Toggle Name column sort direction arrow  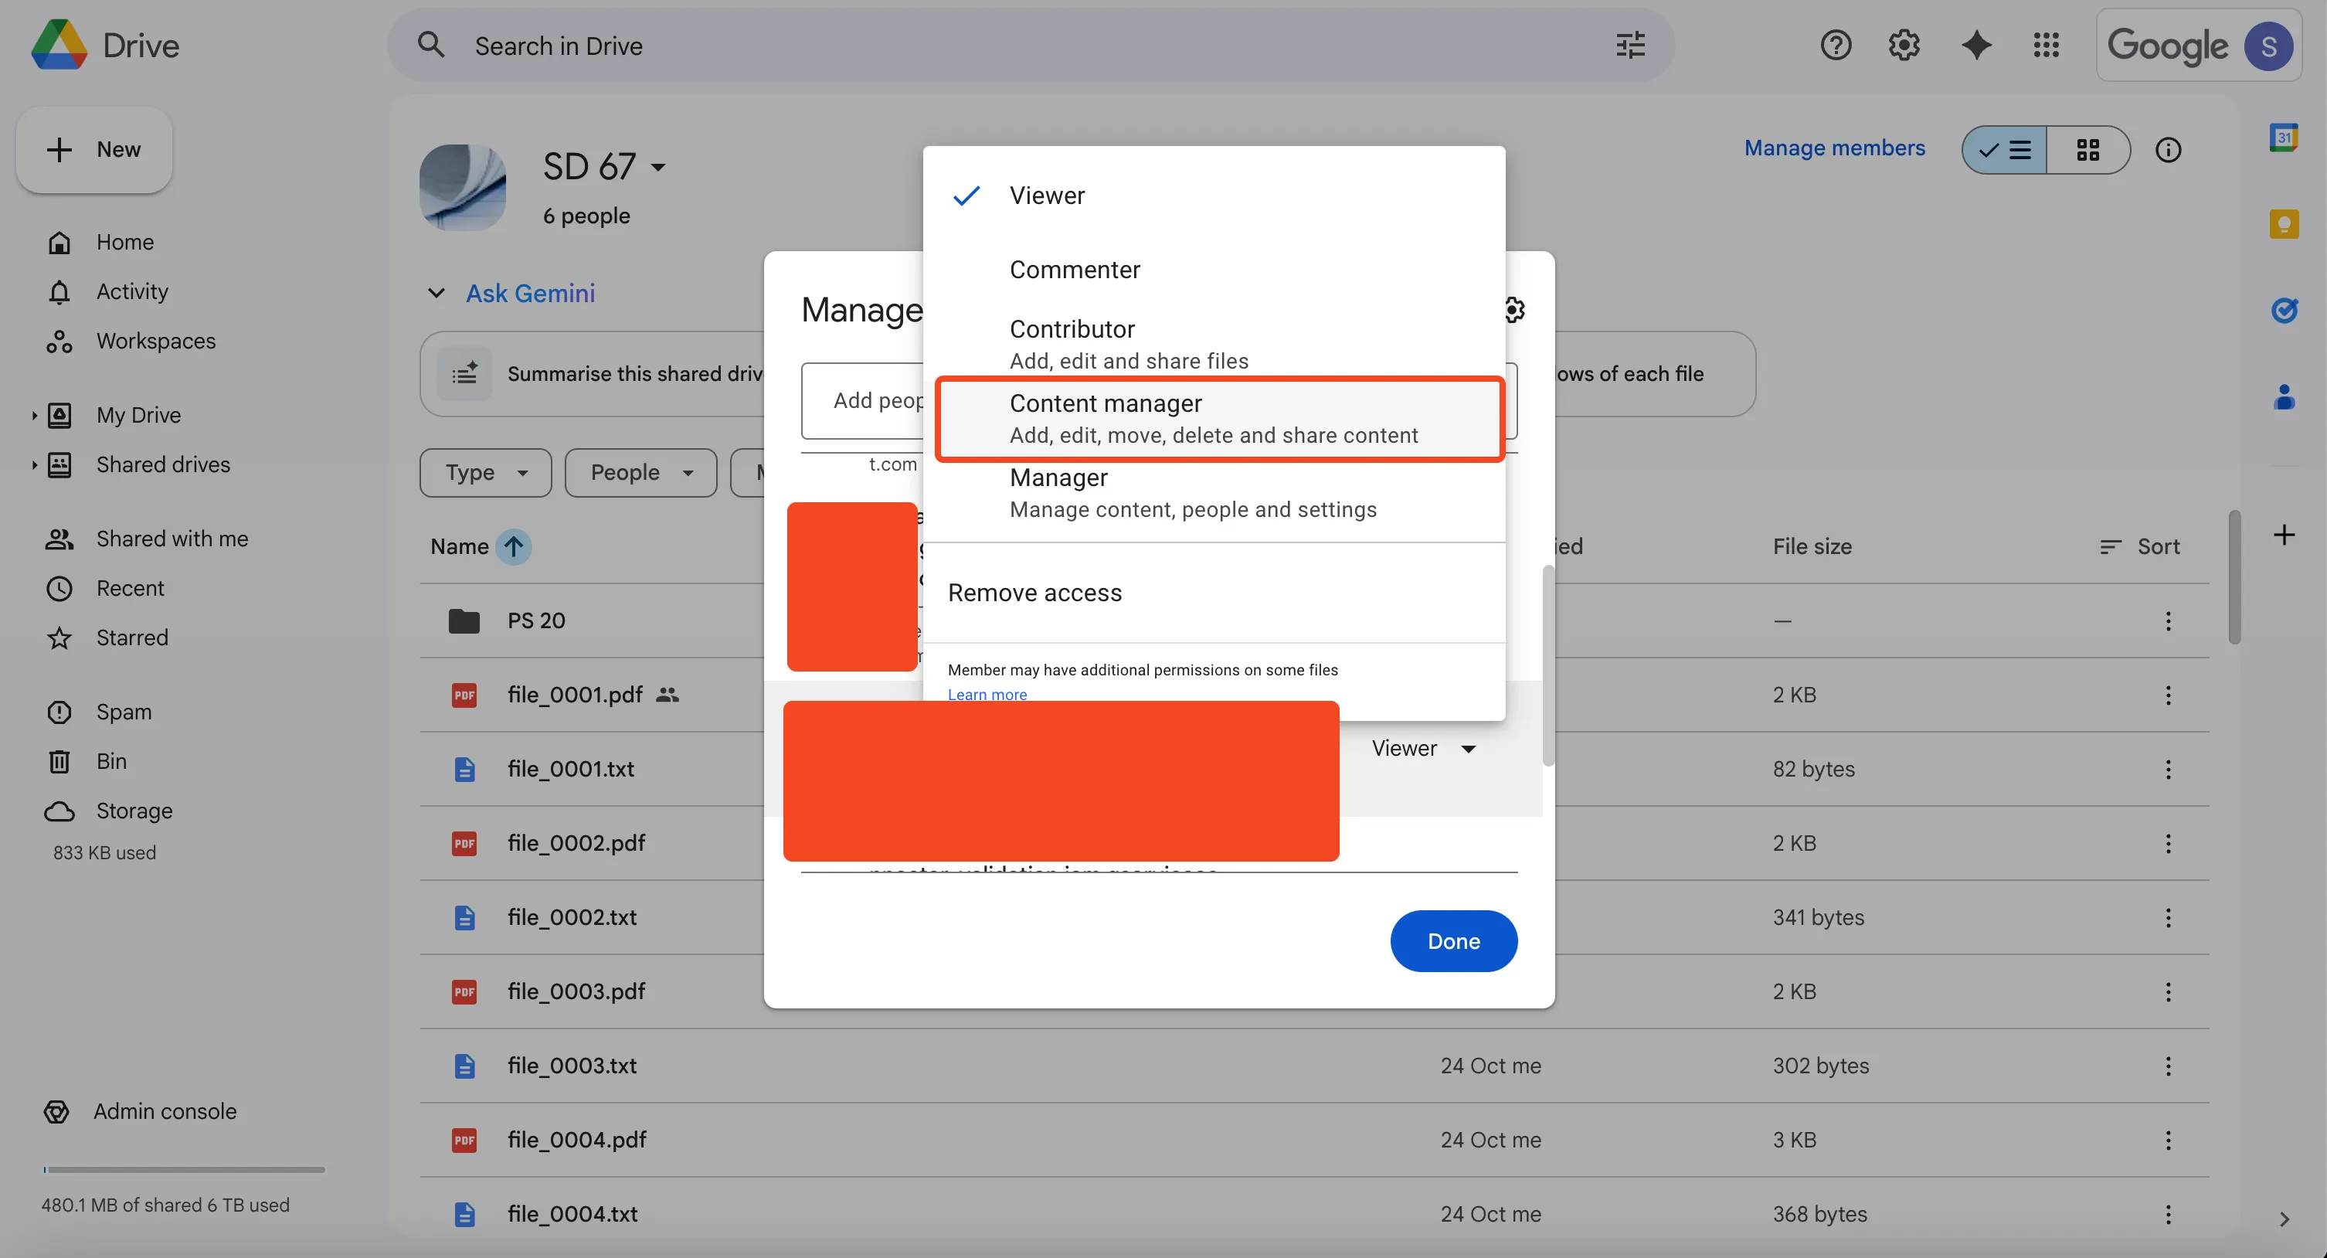513,547
